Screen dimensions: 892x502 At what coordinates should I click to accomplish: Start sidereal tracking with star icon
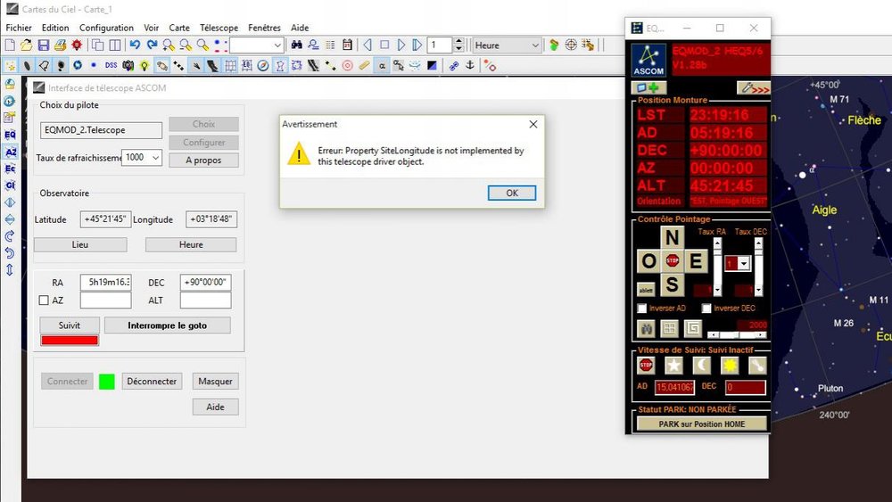673,365
